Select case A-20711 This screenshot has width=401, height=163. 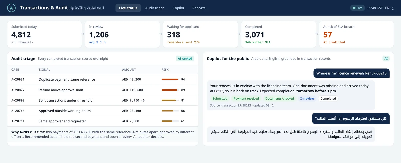click(x=18, y=121)
